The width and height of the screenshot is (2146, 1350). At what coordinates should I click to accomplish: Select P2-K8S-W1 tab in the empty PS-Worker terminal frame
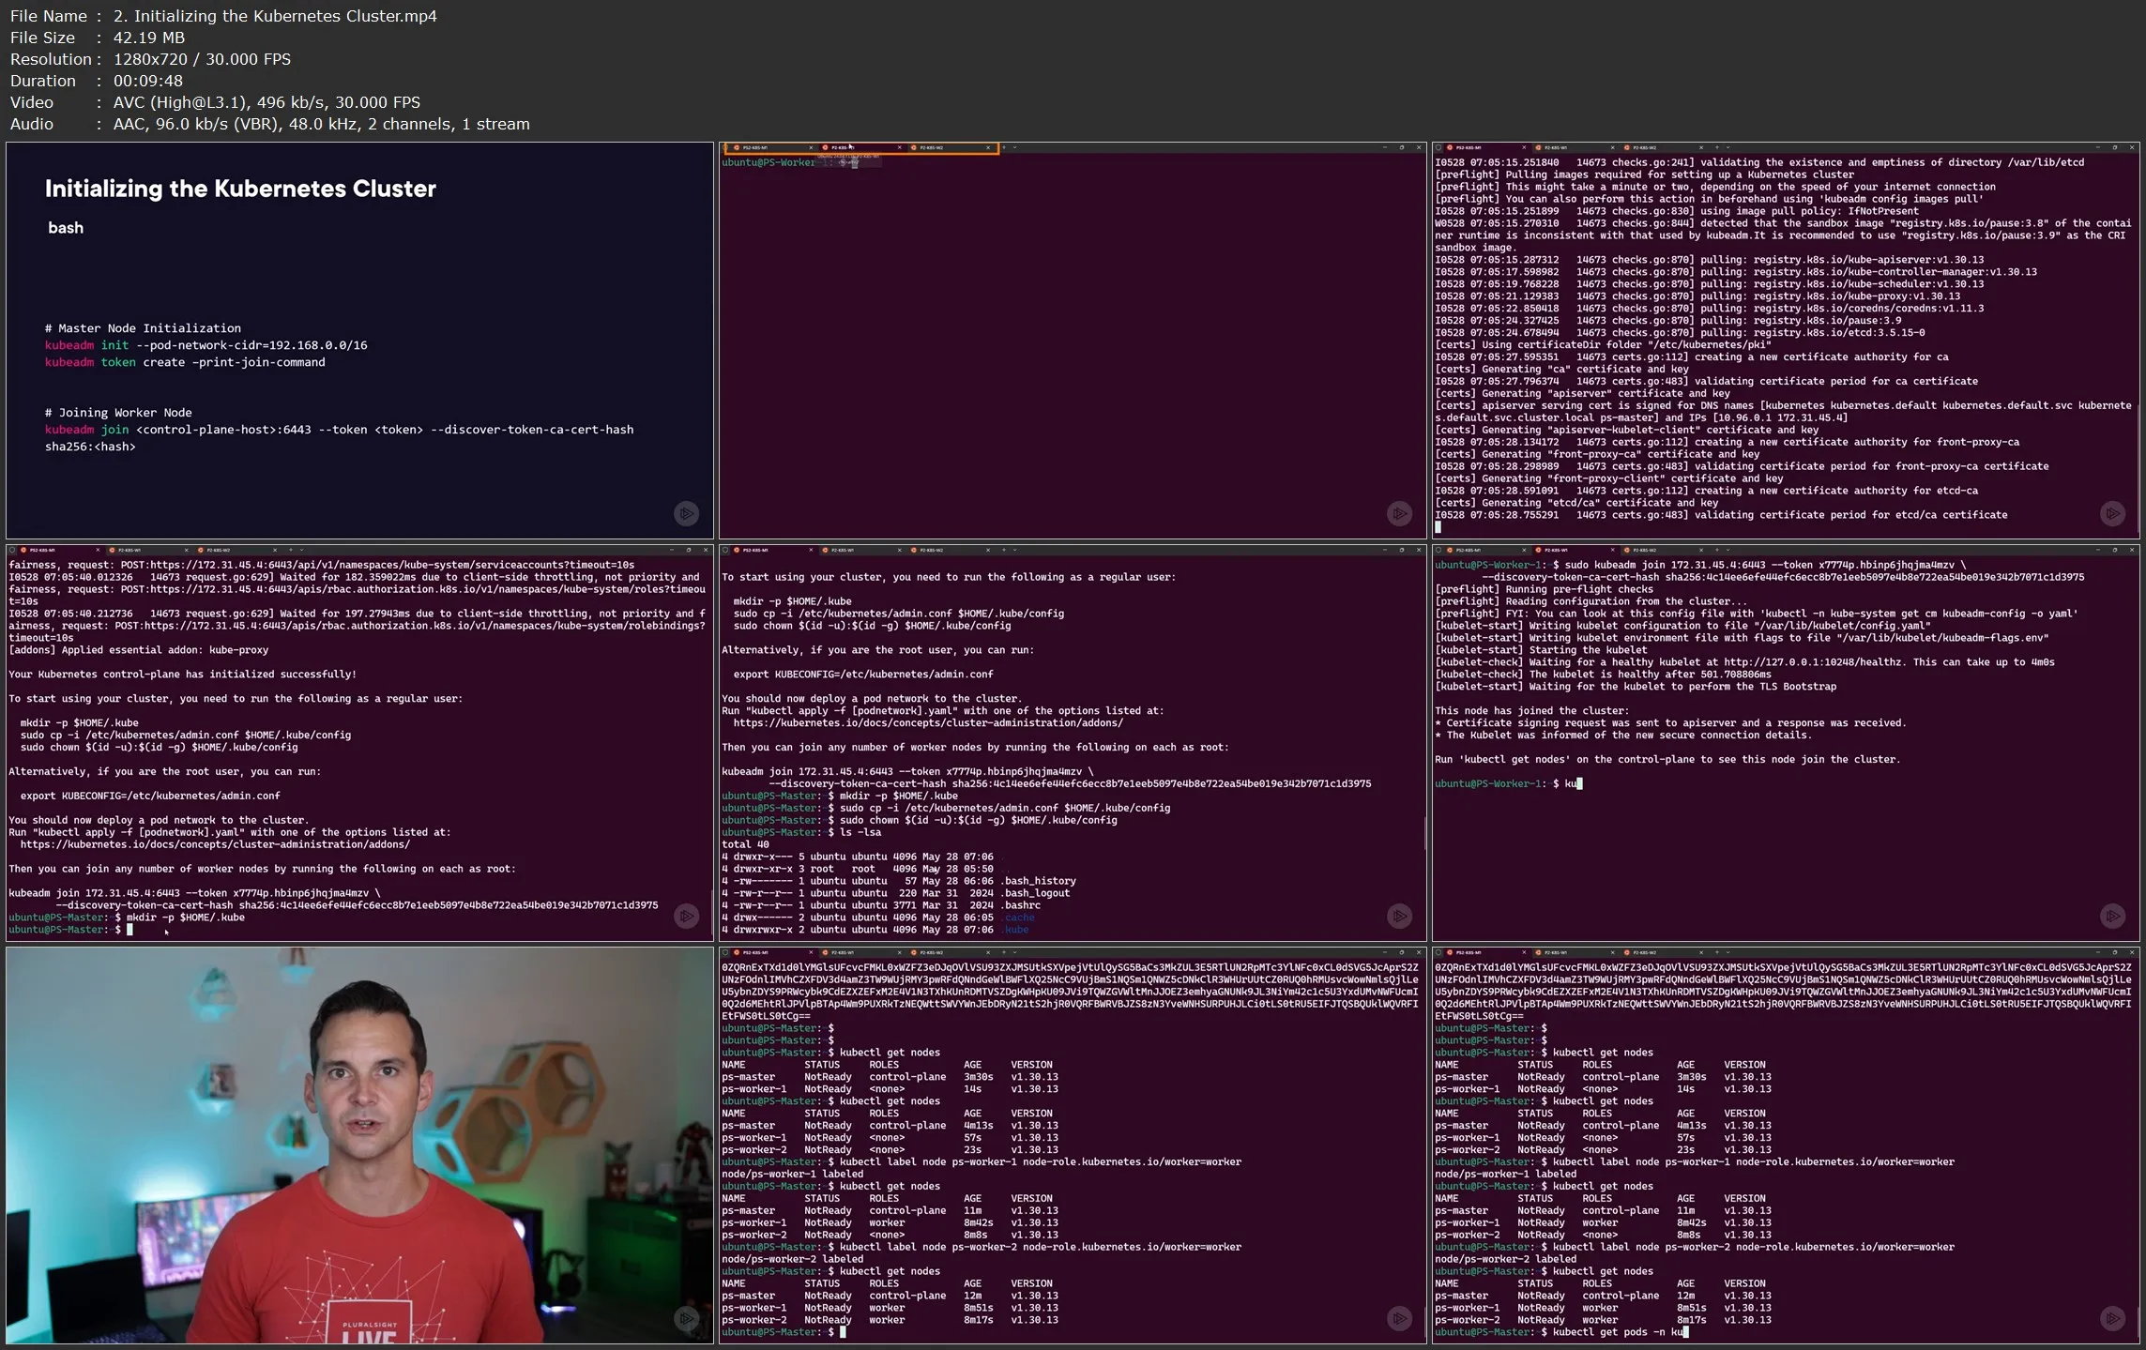[x=860, y=147]
